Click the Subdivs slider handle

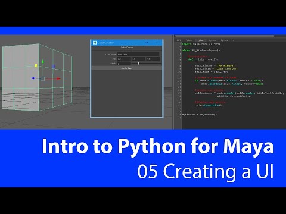click(139, 64)
